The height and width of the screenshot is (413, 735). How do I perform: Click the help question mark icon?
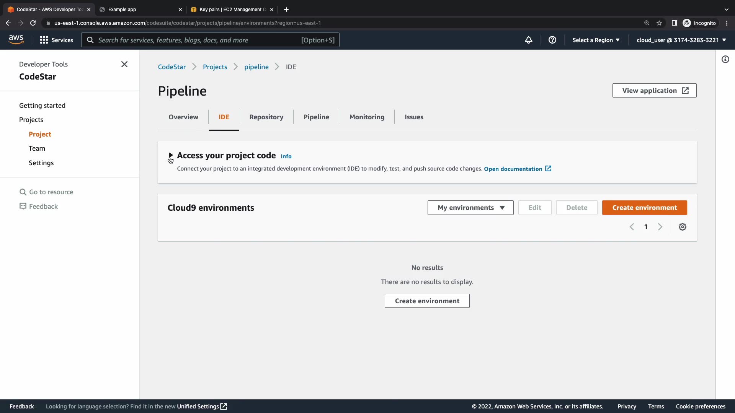pos(552,40)
